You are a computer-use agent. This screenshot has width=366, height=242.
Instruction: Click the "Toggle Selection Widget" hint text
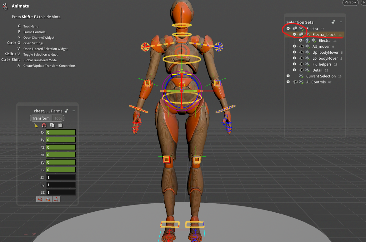point(40,54)
